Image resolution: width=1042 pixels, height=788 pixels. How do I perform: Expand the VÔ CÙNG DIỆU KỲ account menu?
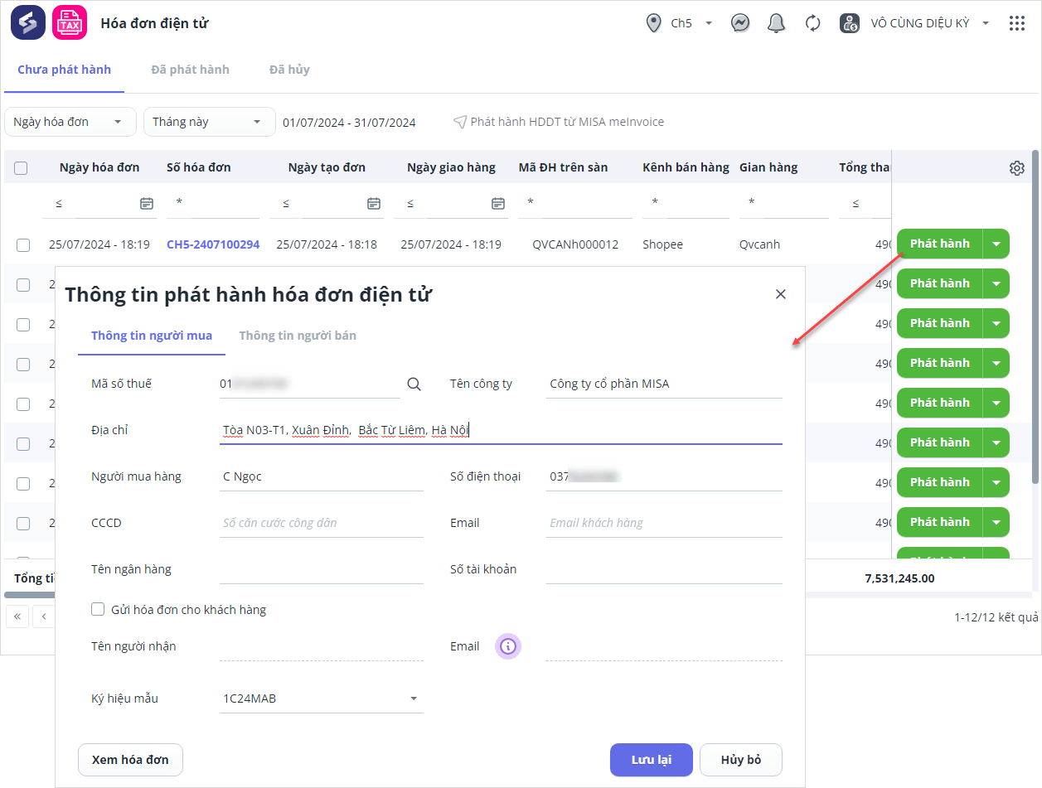click(x=986, y=23)
